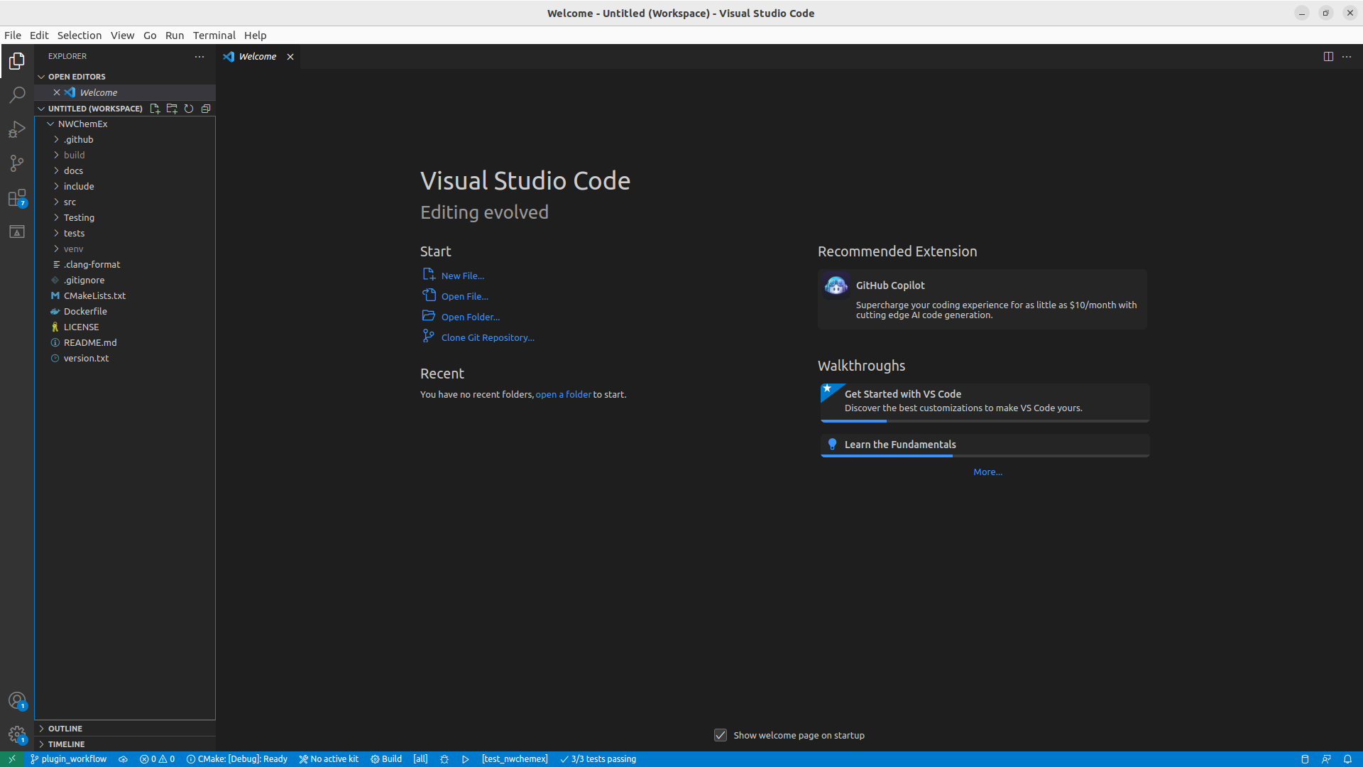Open errors and warnings indicator
The width and height of the screenshot is (1363, 767).
point(157,759)
